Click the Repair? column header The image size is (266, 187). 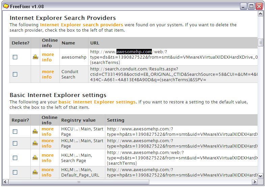pyautogui.click(x=20, y=120)
